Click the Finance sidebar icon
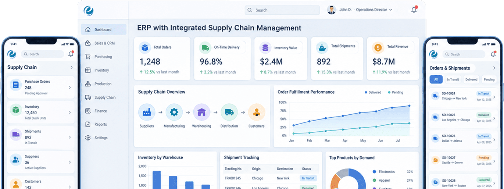This screenshot has height=189, width=504. [88, 111]
